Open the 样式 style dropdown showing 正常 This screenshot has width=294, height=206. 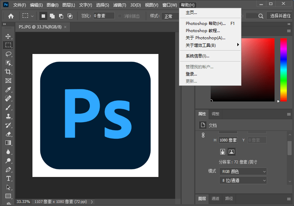[170, 16]
